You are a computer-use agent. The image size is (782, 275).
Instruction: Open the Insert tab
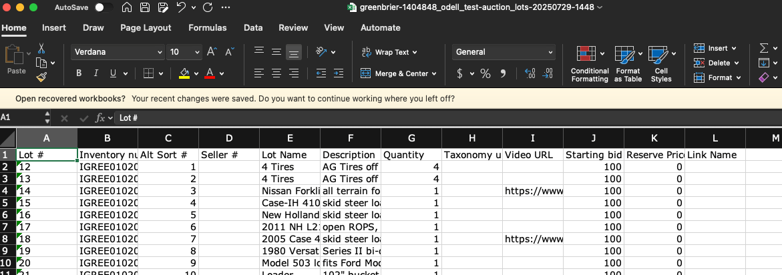coord(54,28)
